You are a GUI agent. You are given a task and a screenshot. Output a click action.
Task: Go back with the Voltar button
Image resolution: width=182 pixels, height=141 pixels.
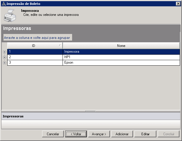(x=76, y=134)
